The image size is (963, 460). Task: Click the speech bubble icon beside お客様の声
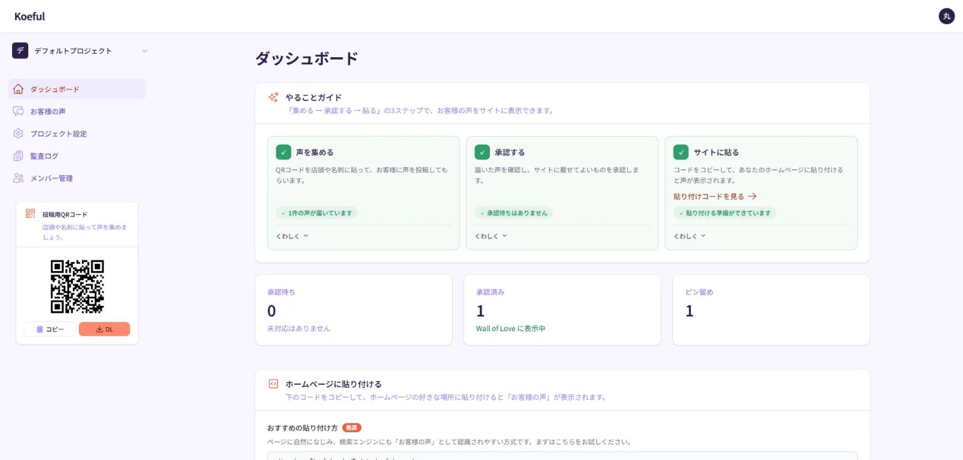[x=18, y=111]
